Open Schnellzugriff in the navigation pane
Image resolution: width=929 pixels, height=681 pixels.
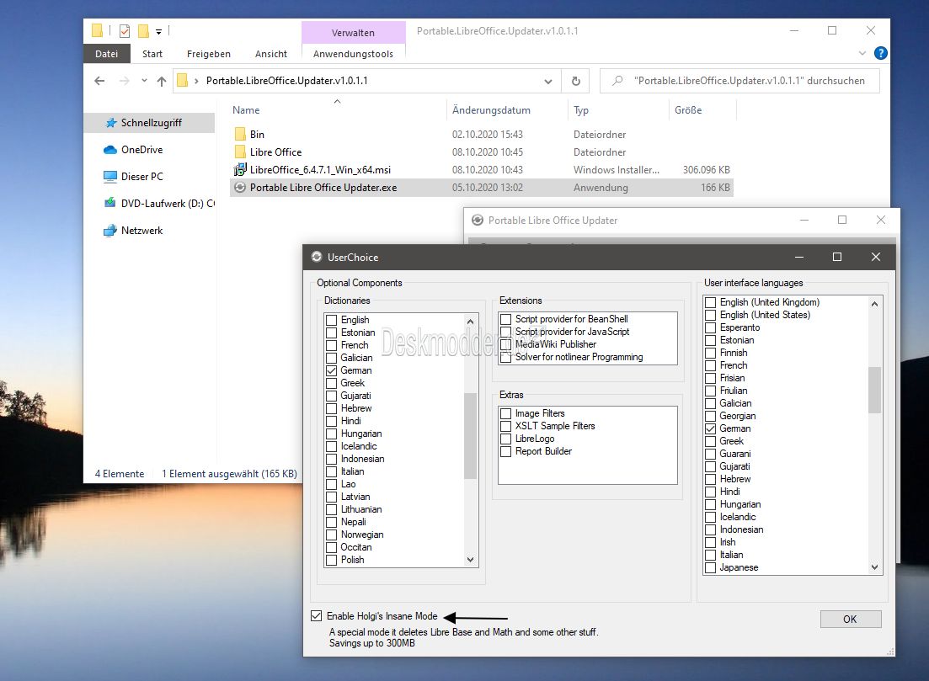coord(151,123)
